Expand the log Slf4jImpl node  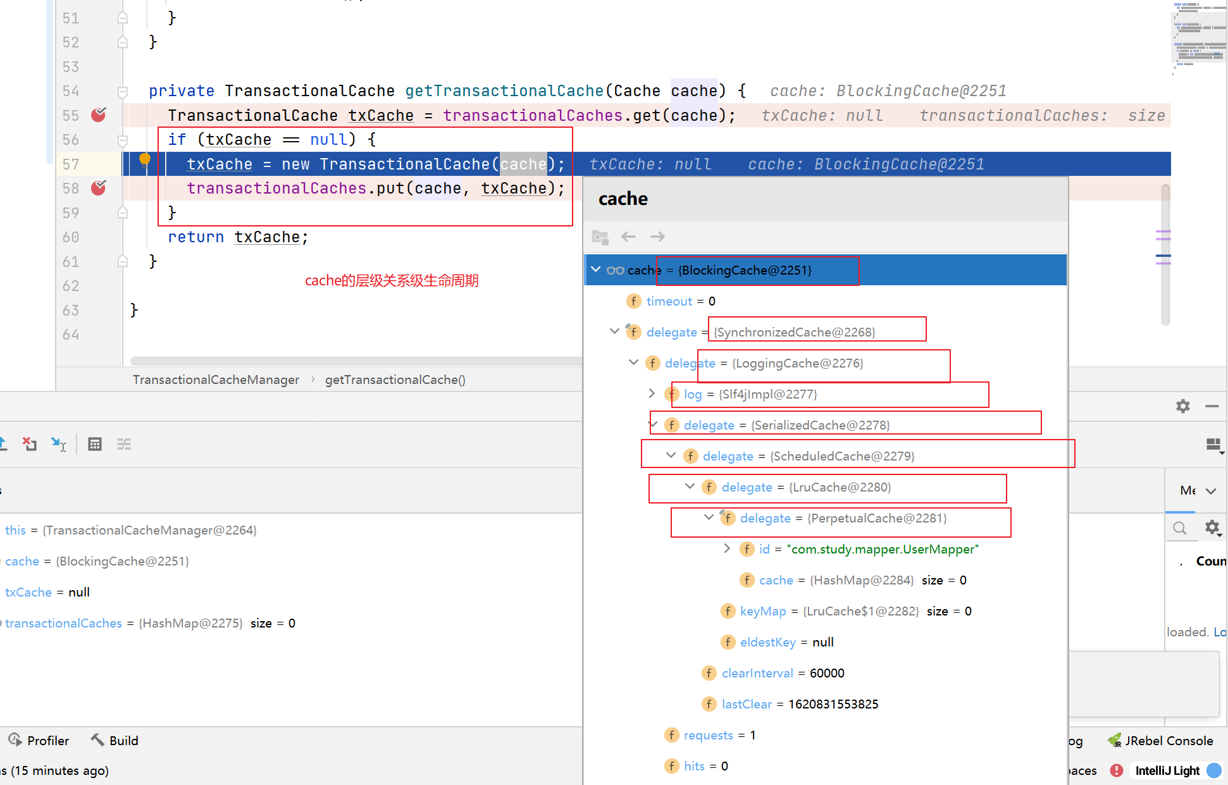pos(652,393)
